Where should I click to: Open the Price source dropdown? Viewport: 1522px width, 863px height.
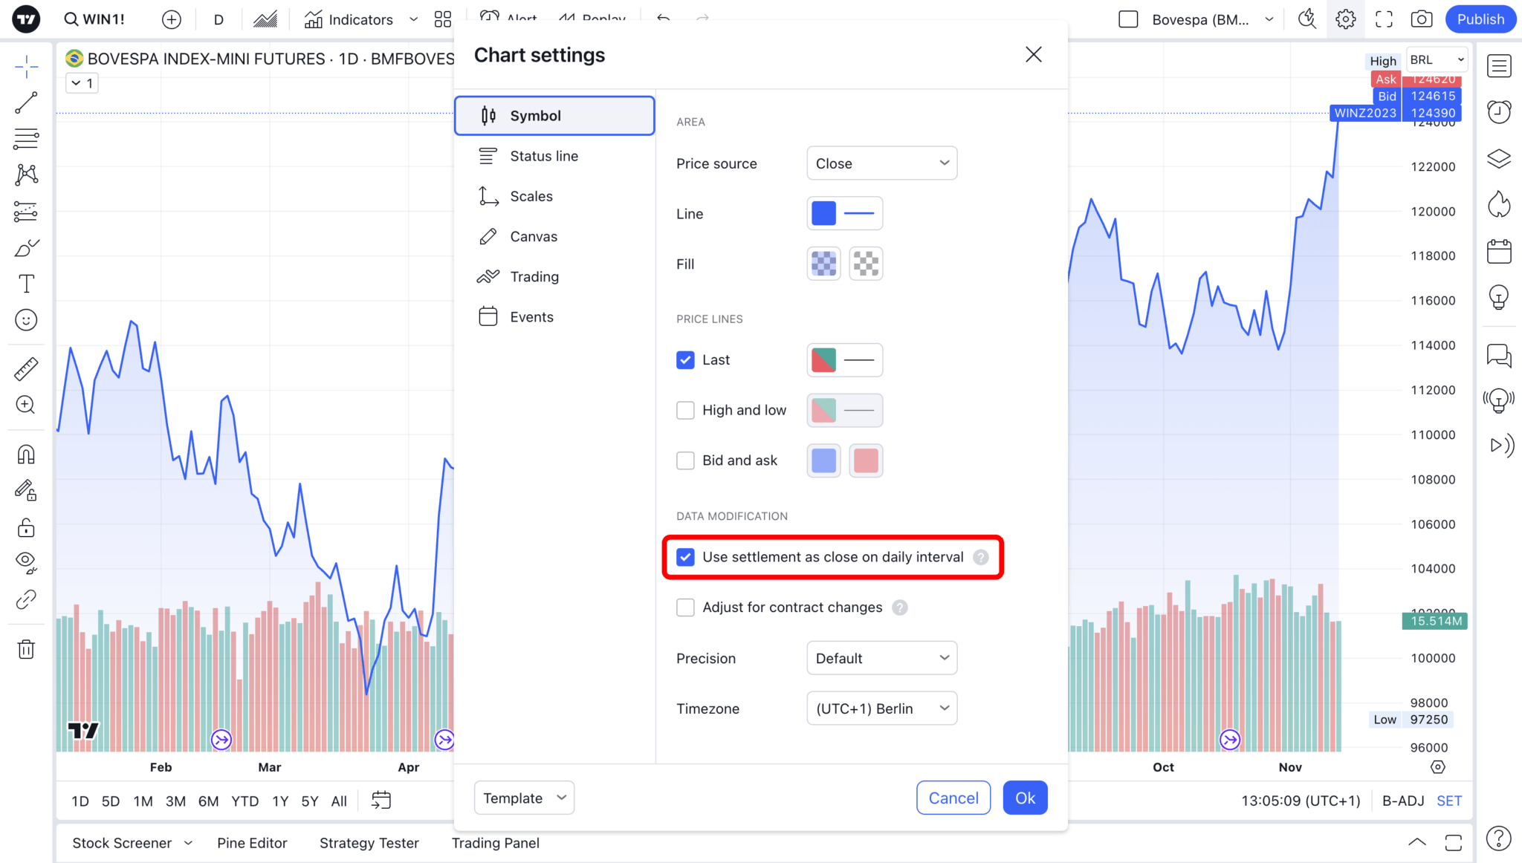(x=881, y=163)
